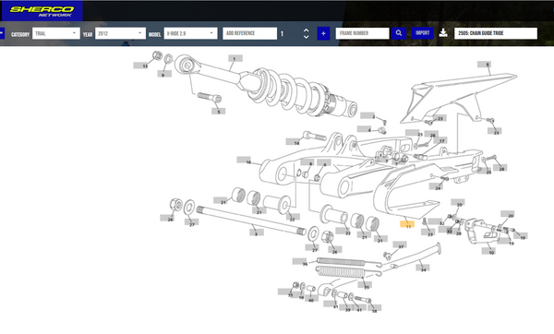Select part label 37
The height and width of the screenshot is (334, 554).
point(400,245)
